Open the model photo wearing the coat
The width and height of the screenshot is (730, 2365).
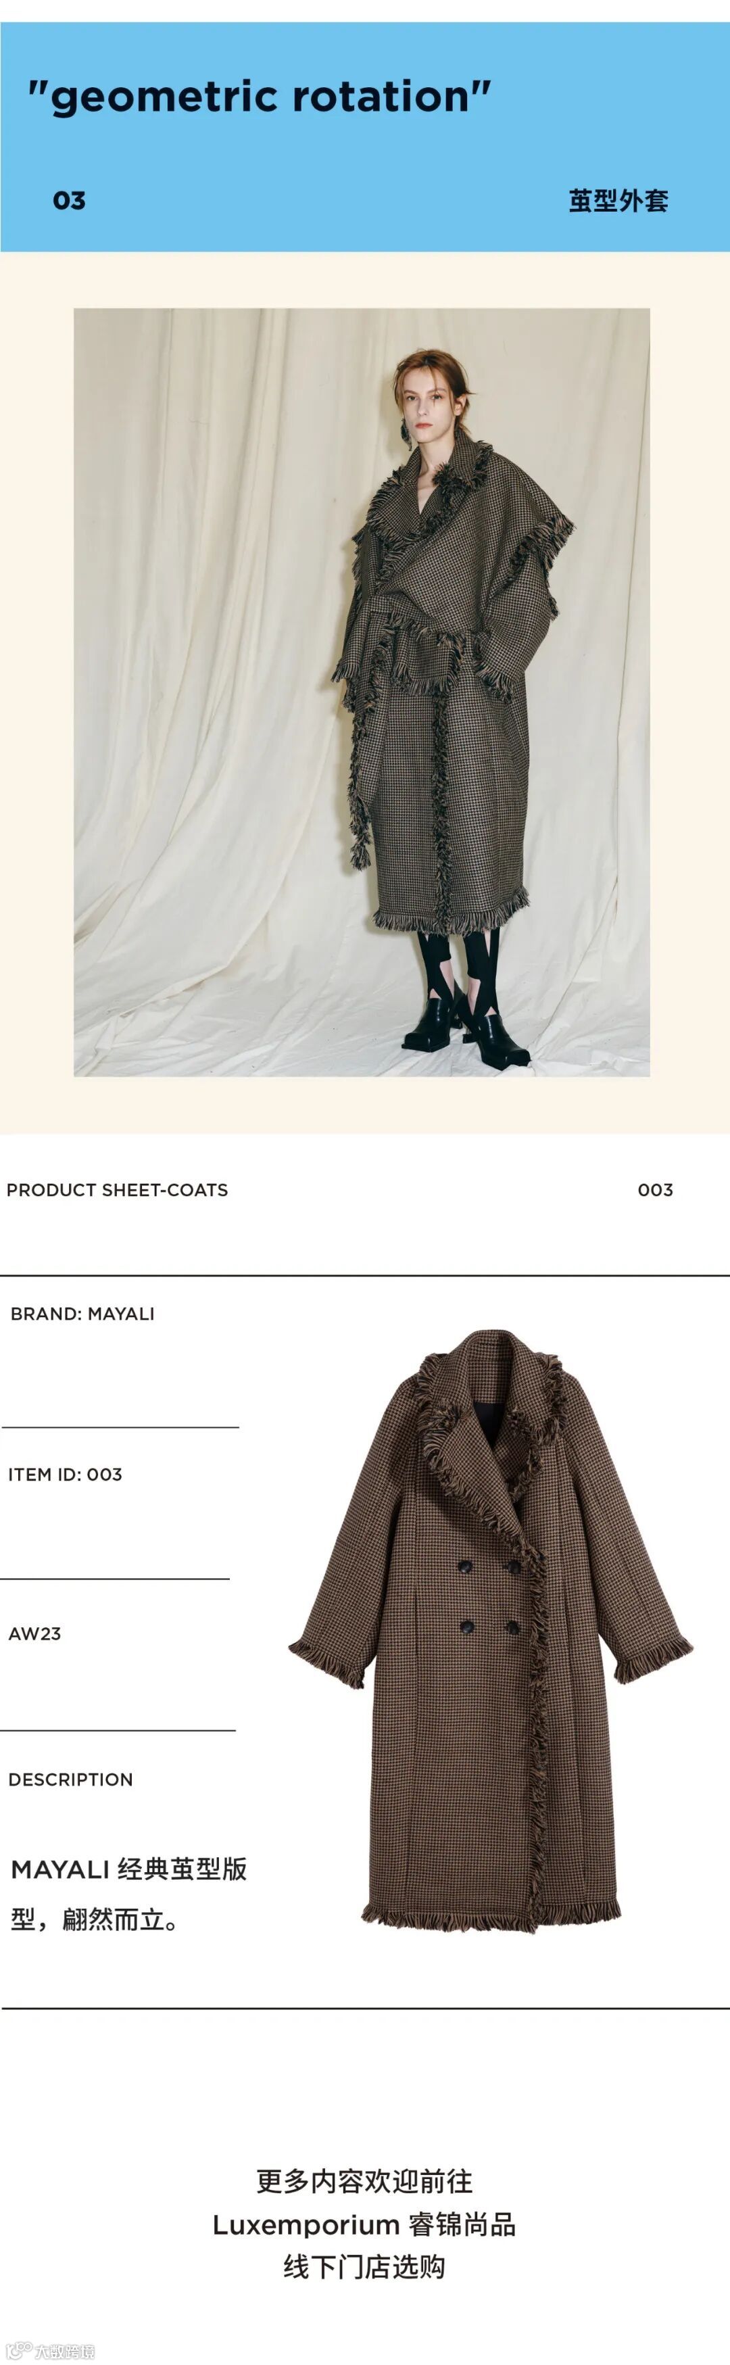[362, 692]
